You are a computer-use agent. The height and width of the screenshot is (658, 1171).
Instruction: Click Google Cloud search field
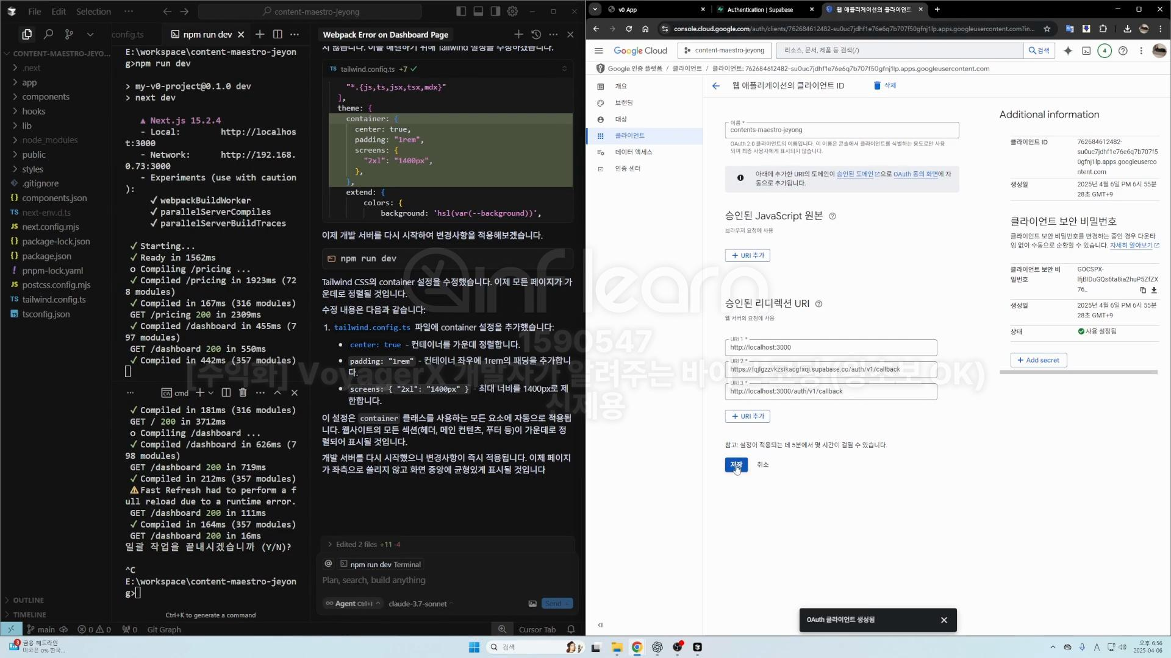point(900,51)
